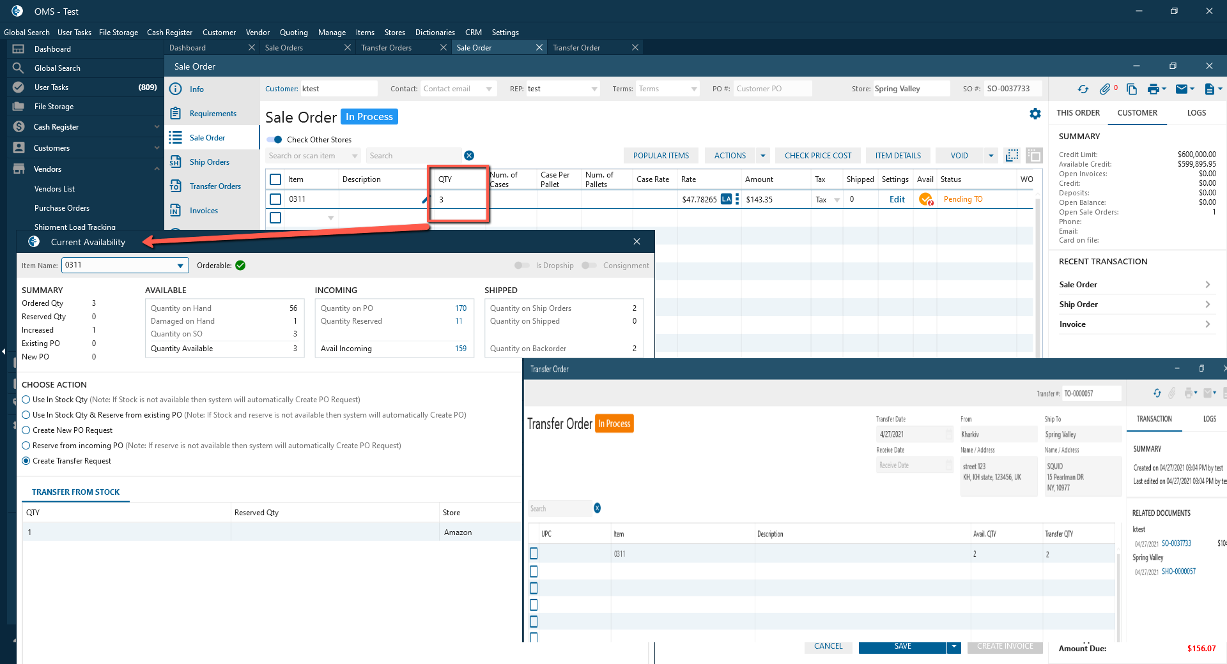Open the ACTIONS dropdown arrow

click(x=762, y=156)
